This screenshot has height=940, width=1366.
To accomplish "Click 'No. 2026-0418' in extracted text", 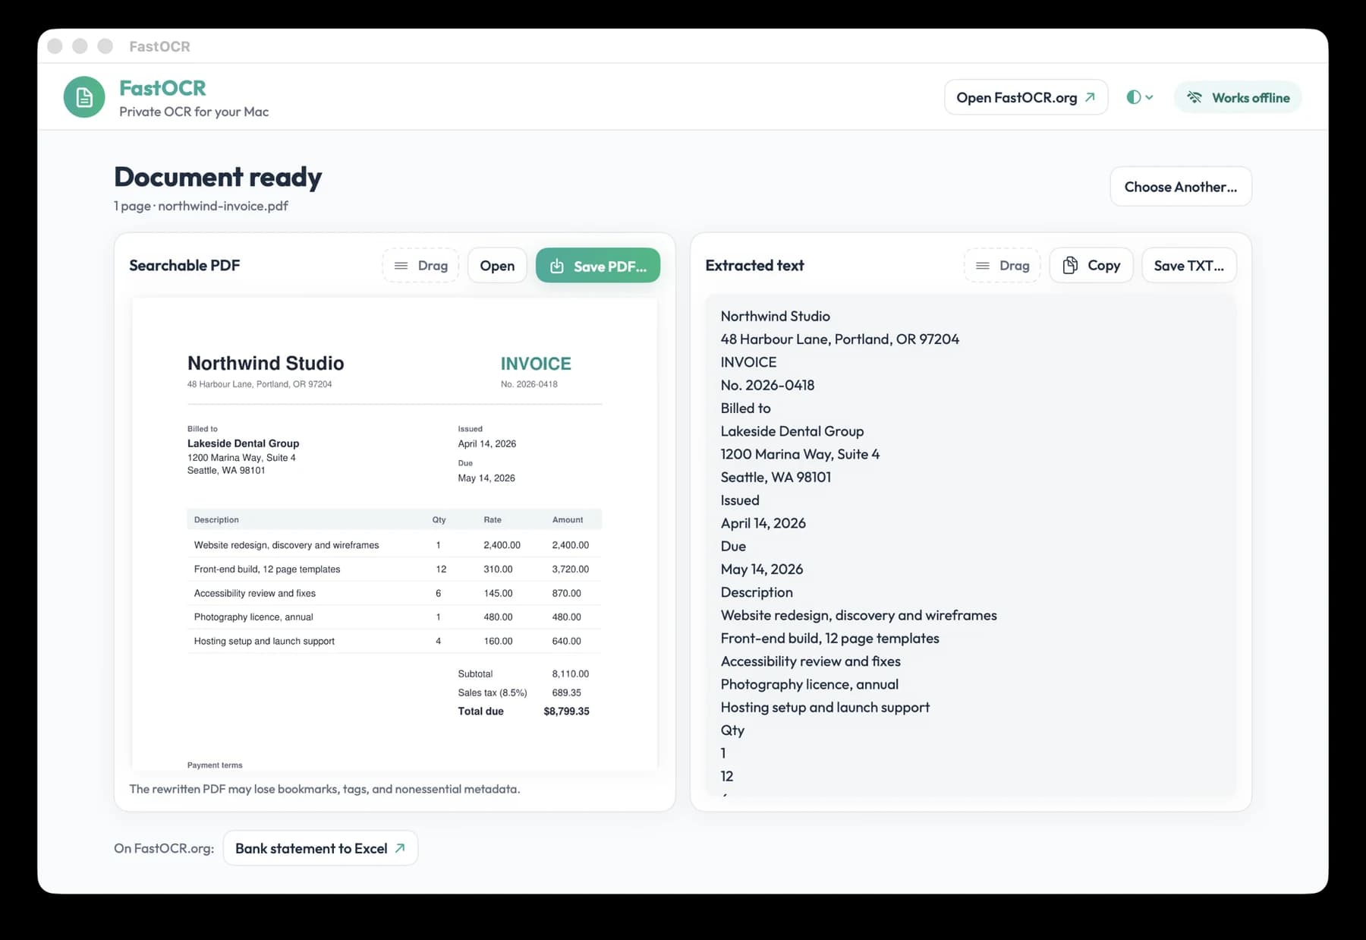I will (767, 385).
